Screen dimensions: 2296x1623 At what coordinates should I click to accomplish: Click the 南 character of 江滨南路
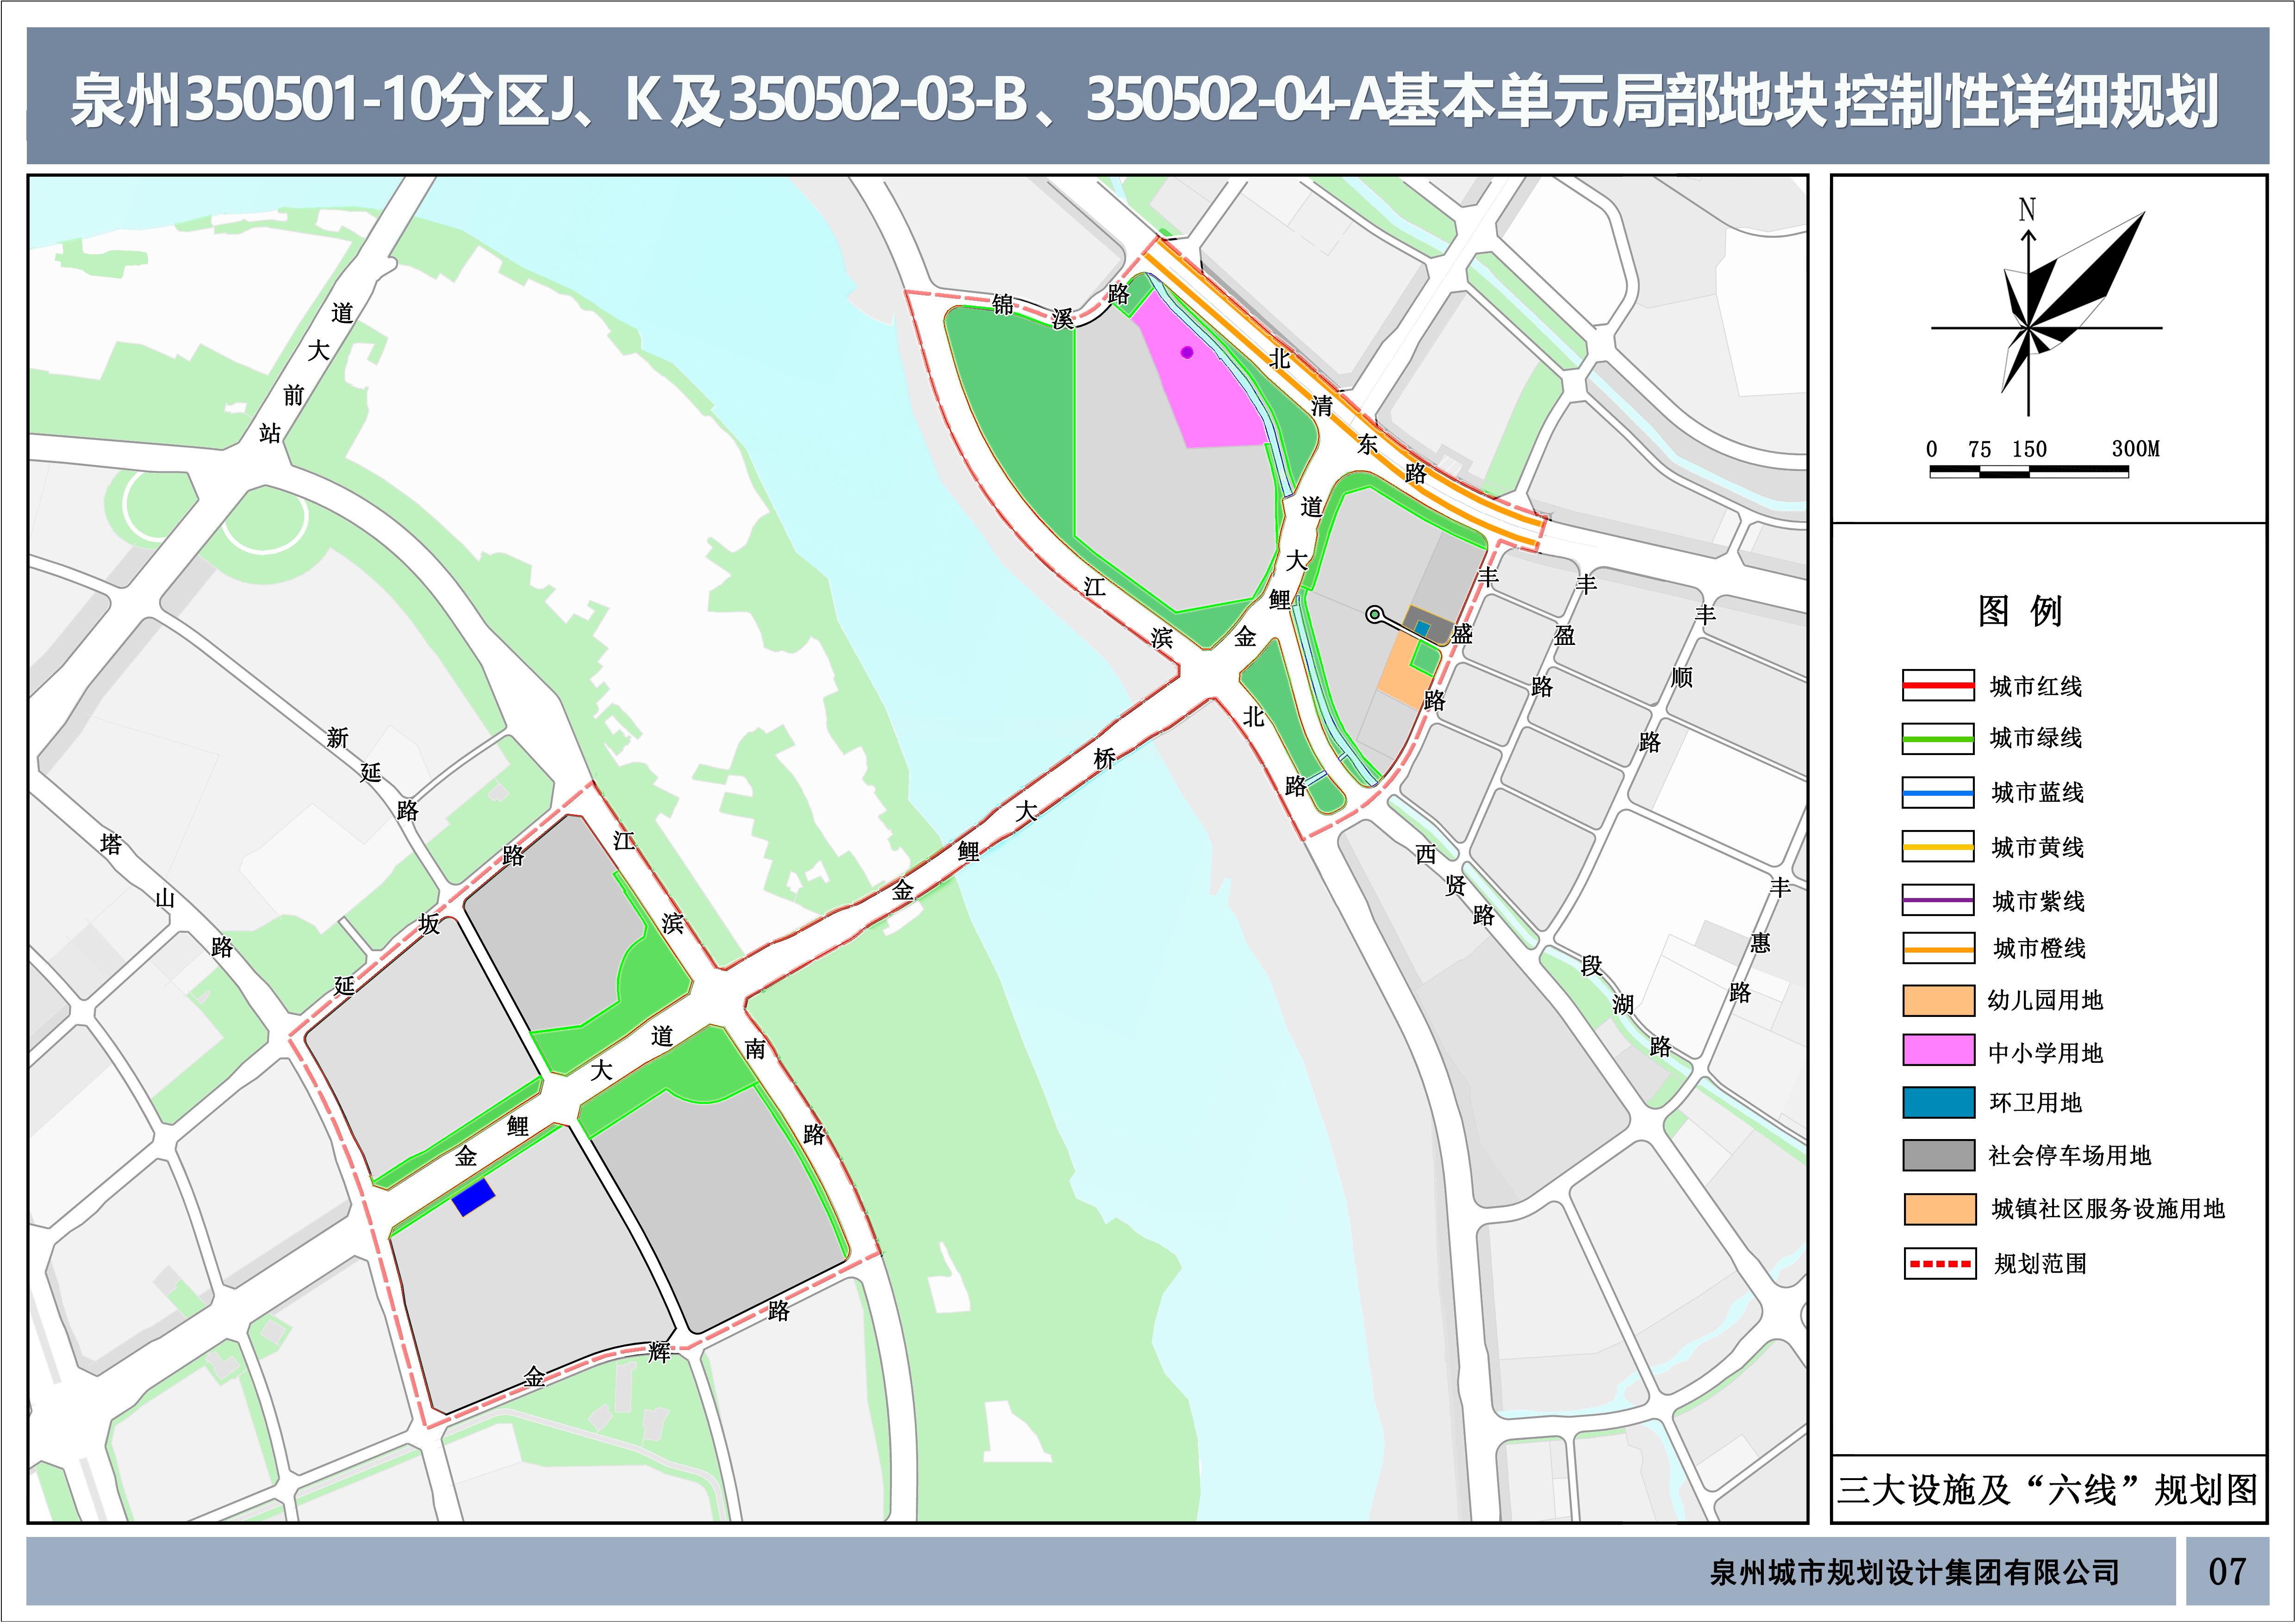[755, 1048]
